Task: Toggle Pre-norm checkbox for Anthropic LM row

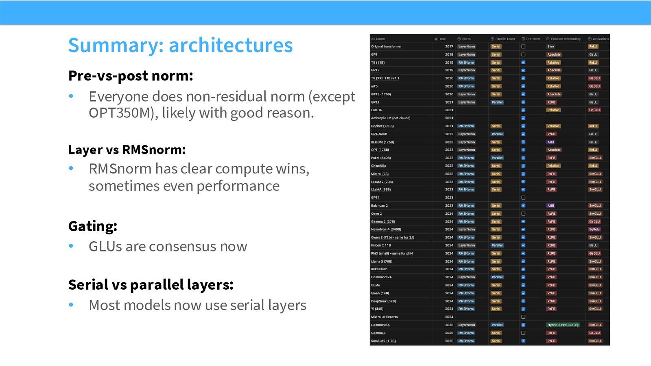Action: [523, 118]
